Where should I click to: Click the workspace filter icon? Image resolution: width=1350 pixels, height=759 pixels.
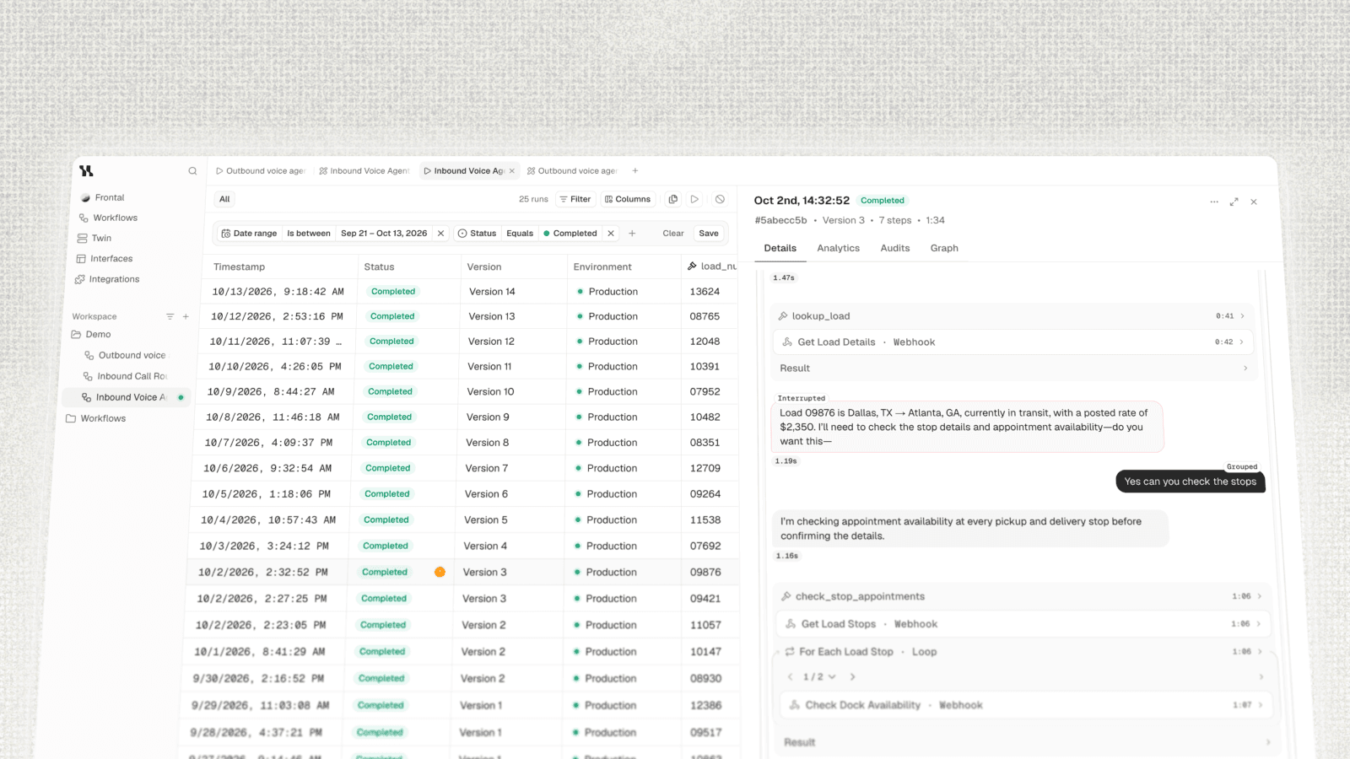coord(170,316)
